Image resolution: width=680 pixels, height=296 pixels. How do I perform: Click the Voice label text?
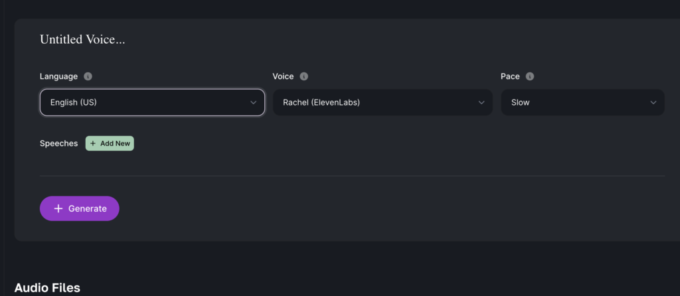[x=283, y=76]
